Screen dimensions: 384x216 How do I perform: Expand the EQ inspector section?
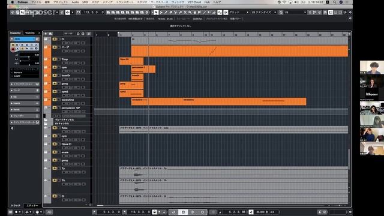pos(25,97)
